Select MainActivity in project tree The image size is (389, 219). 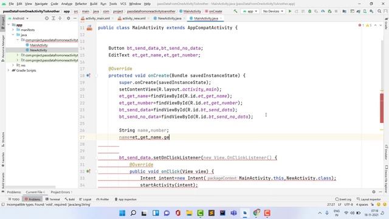point(39,45)
